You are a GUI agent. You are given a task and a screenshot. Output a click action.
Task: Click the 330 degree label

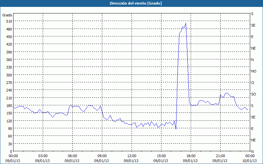pyautogui.click(x=9, y=67)
